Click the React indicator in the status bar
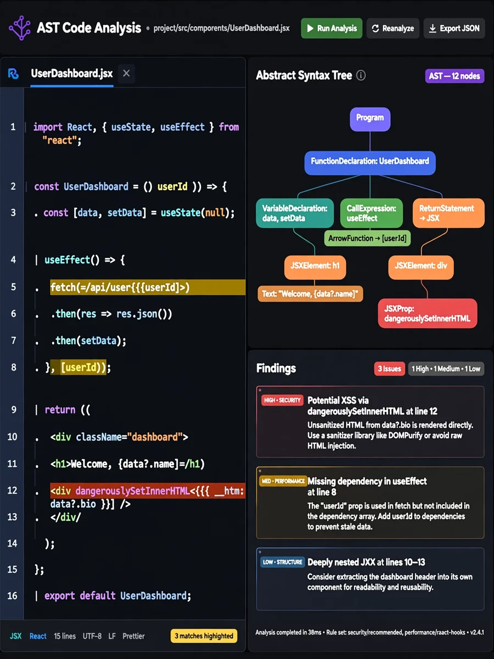Image resolution: width=494 pixels, height=659 pixels. (x=38, y=636)
